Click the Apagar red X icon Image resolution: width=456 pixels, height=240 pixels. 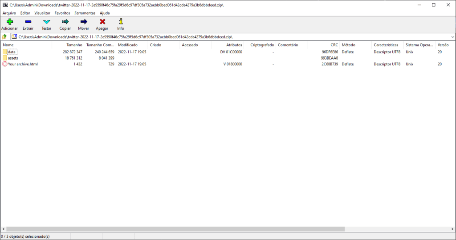pyautogui.click(x=102, y=22)
